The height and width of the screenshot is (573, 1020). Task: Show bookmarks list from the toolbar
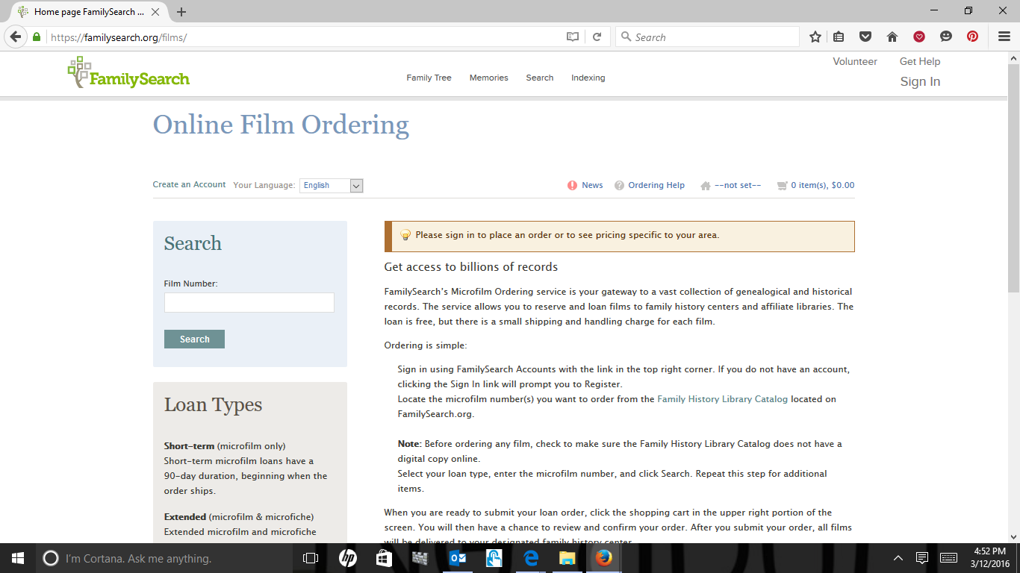click(839, 37)
